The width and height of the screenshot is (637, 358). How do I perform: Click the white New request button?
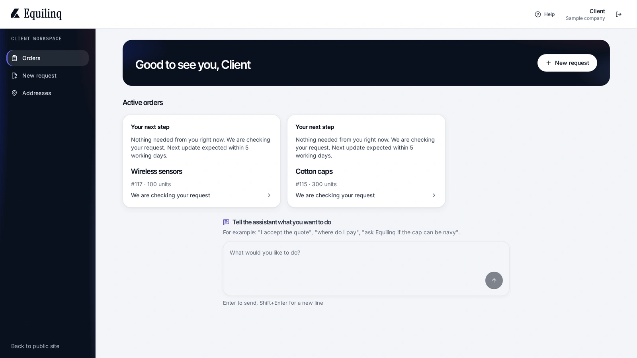pyautogui.click(x=567, y=63)
